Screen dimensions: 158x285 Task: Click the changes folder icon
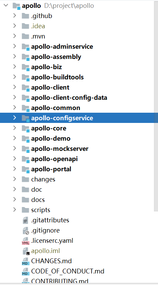pos(25,179)
